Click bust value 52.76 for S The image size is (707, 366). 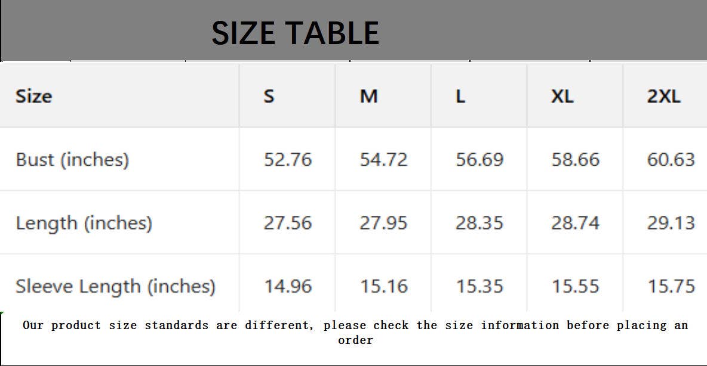(x=288, y=160)
